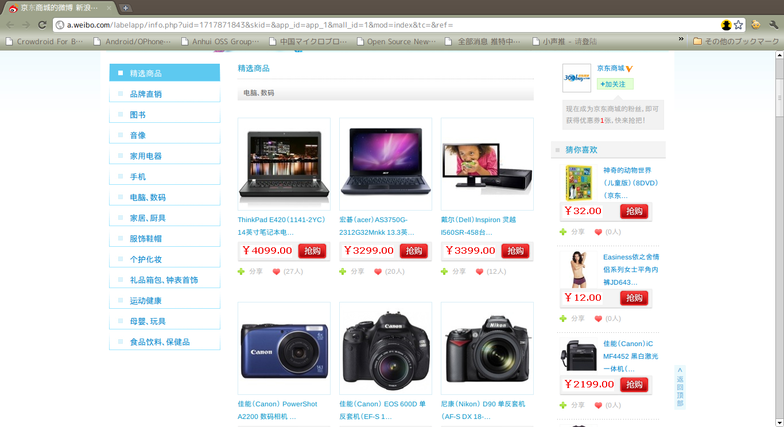Open the wrench settings menu

[x=773, y=25]
